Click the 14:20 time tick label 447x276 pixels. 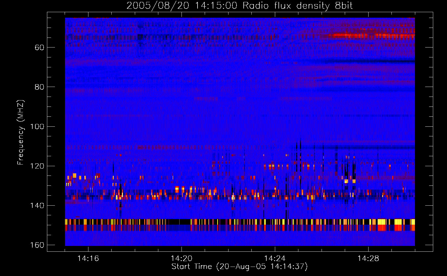click(x=182, y=259)
